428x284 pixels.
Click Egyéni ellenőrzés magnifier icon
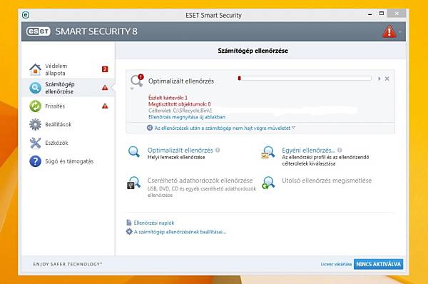click(268, 152)
